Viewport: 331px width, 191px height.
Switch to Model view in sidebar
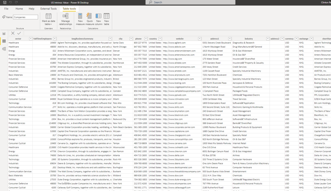pyautogui.click(x=4, y=49)
